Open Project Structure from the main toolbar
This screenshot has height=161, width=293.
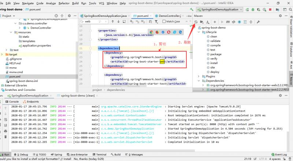[x=278, y=10]
